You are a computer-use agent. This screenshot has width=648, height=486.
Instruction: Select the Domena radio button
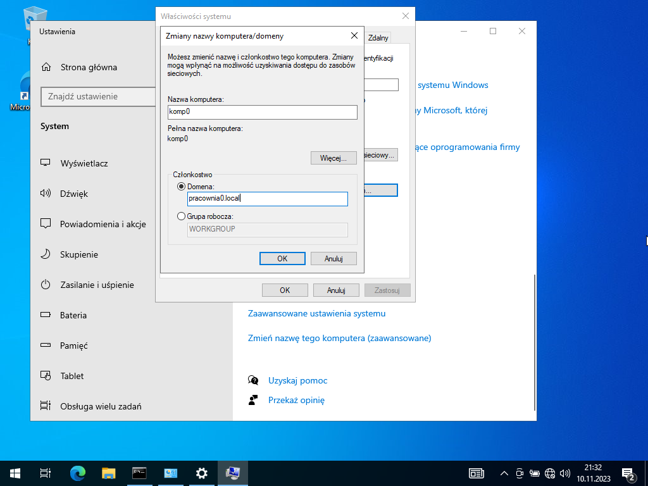point(181,187)
